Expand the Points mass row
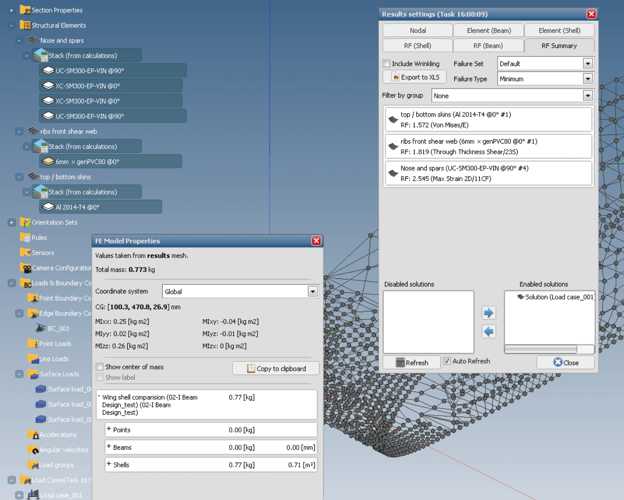624x500 pixels. coord(109,429)
